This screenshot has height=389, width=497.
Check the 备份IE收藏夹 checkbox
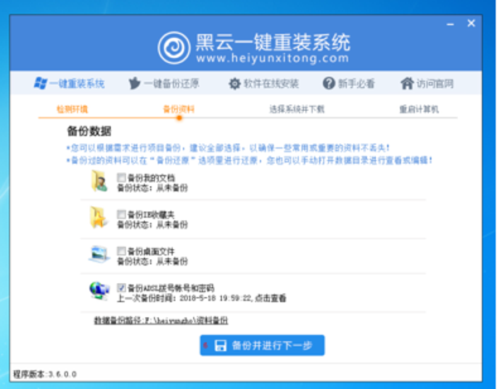tap(121, 214)
